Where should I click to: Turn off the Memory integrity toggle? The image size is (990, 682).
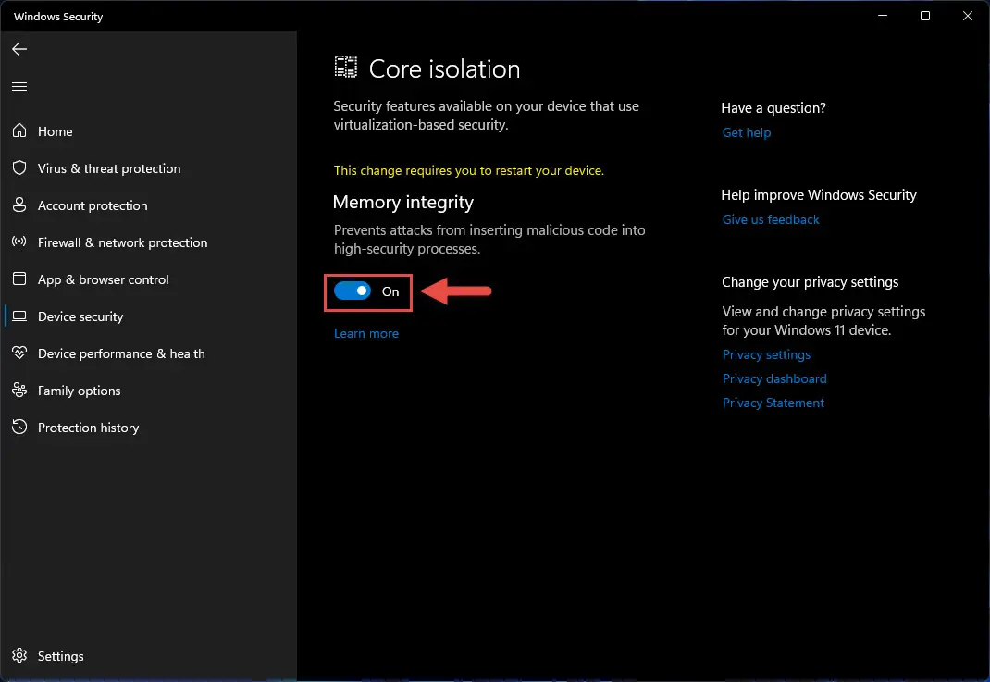[x=353, y=291]
